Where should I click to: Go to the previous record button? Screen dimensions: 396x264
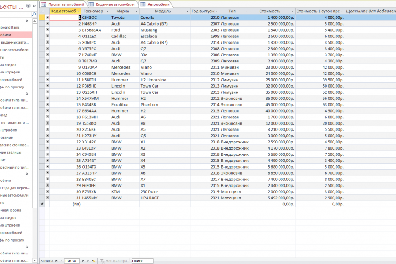[61, 261]
